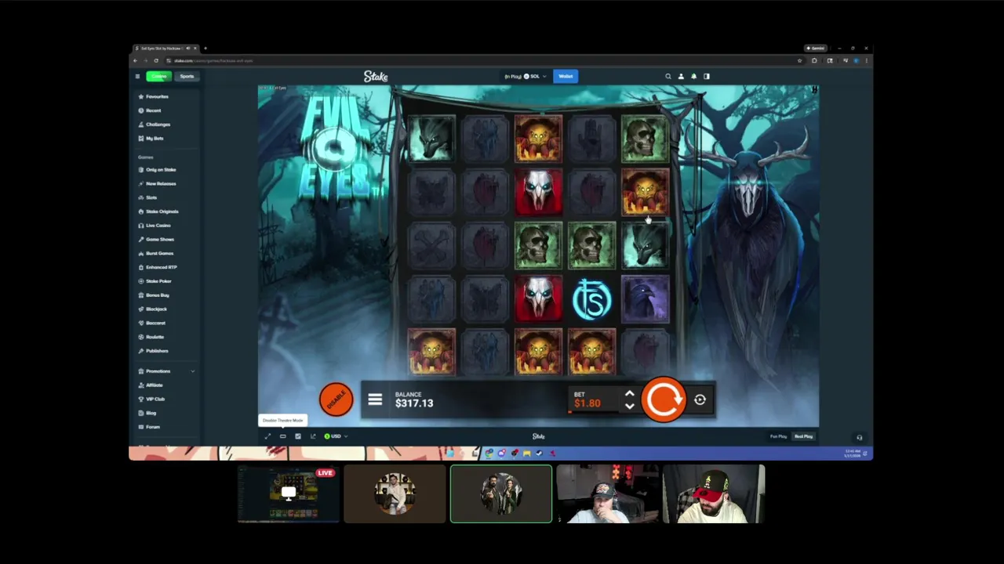Viewport: 1004px width, 564px height.
Task: Click the TS symbol on reels
Action: (x=591, y=298)
